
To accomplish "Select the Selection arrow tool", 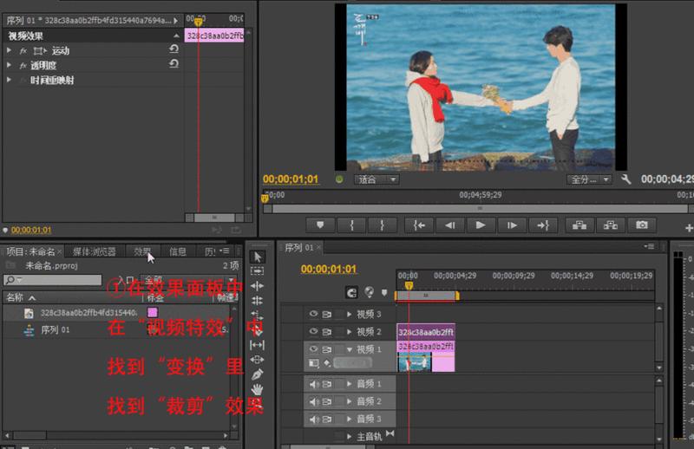I will coord(257,257).
